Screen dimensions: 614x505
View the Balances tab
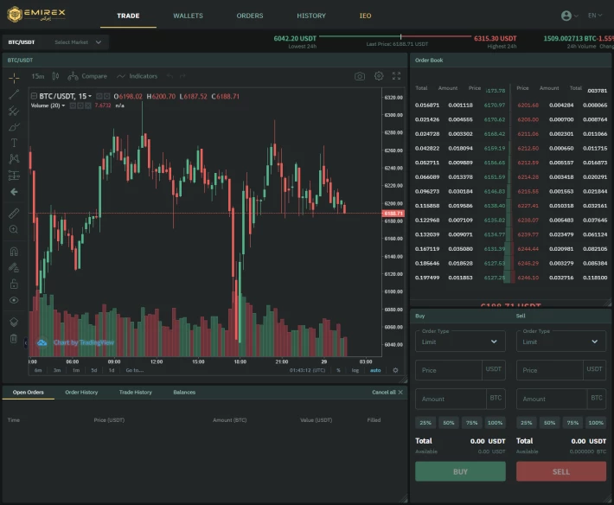pyautogui.click(x=184, y=393)
